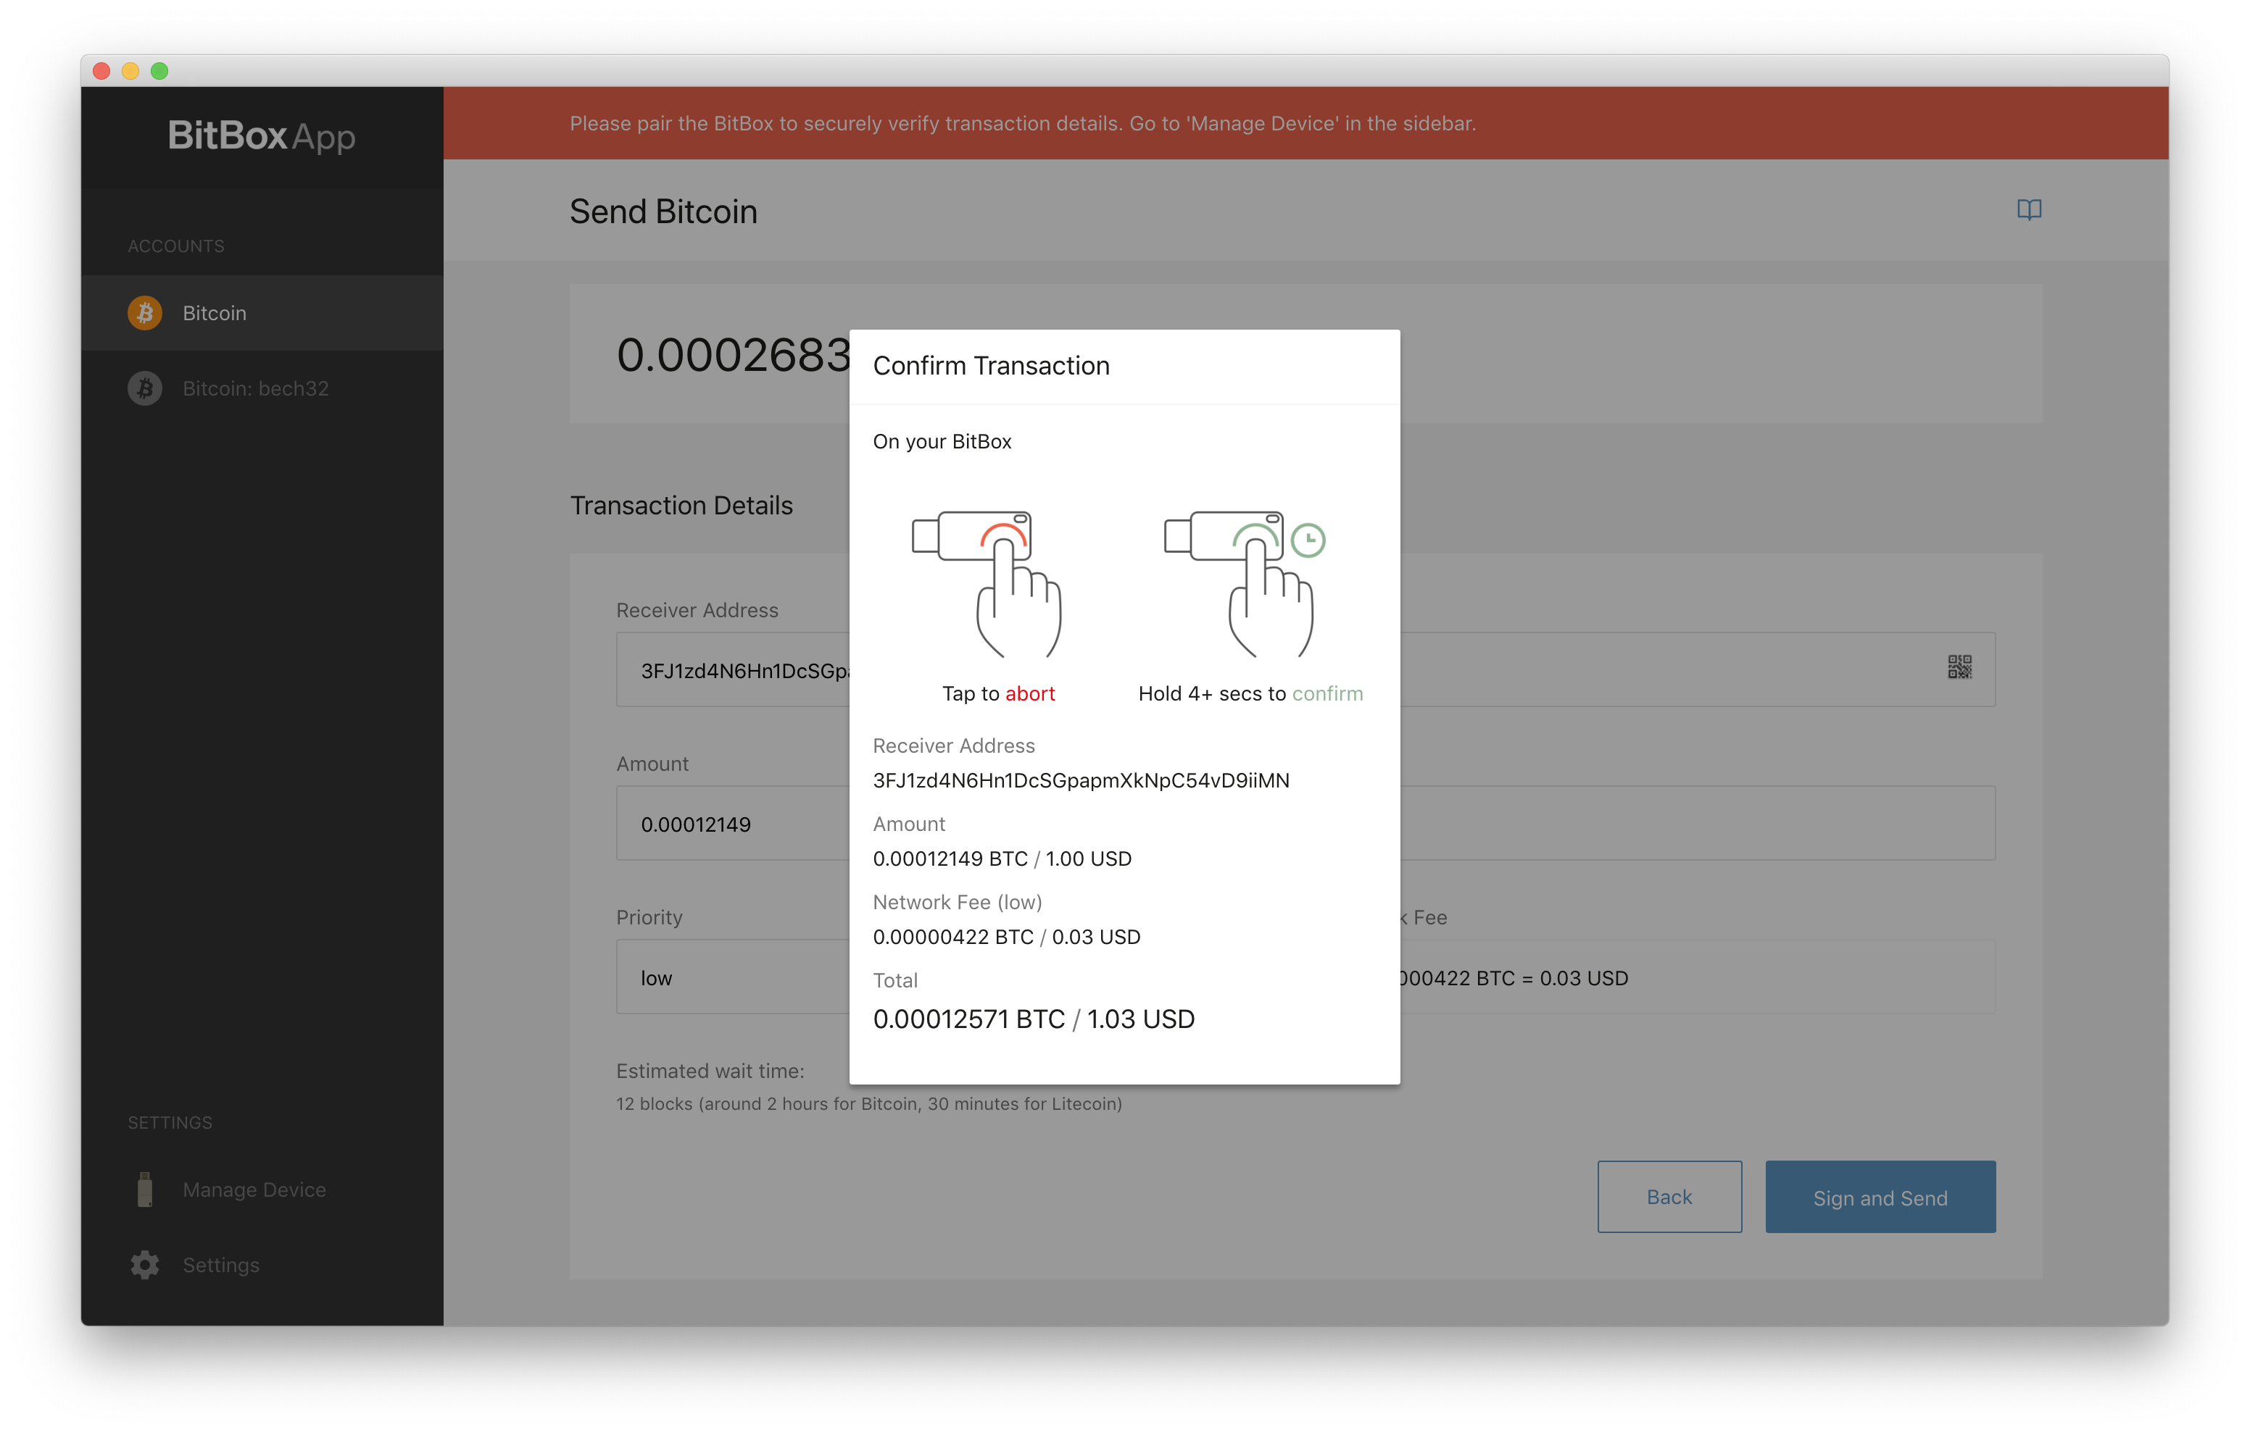Click the 'On your BitBox' text
The height and width of the screenshot is (1433, 2250).
click(942, 441)
